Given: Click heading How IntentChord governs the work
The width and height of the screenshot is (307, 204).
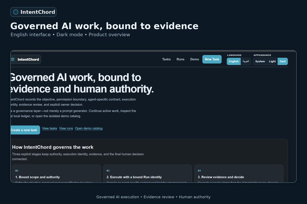Looking at the screenshot, I should click(x=53, y=147).
